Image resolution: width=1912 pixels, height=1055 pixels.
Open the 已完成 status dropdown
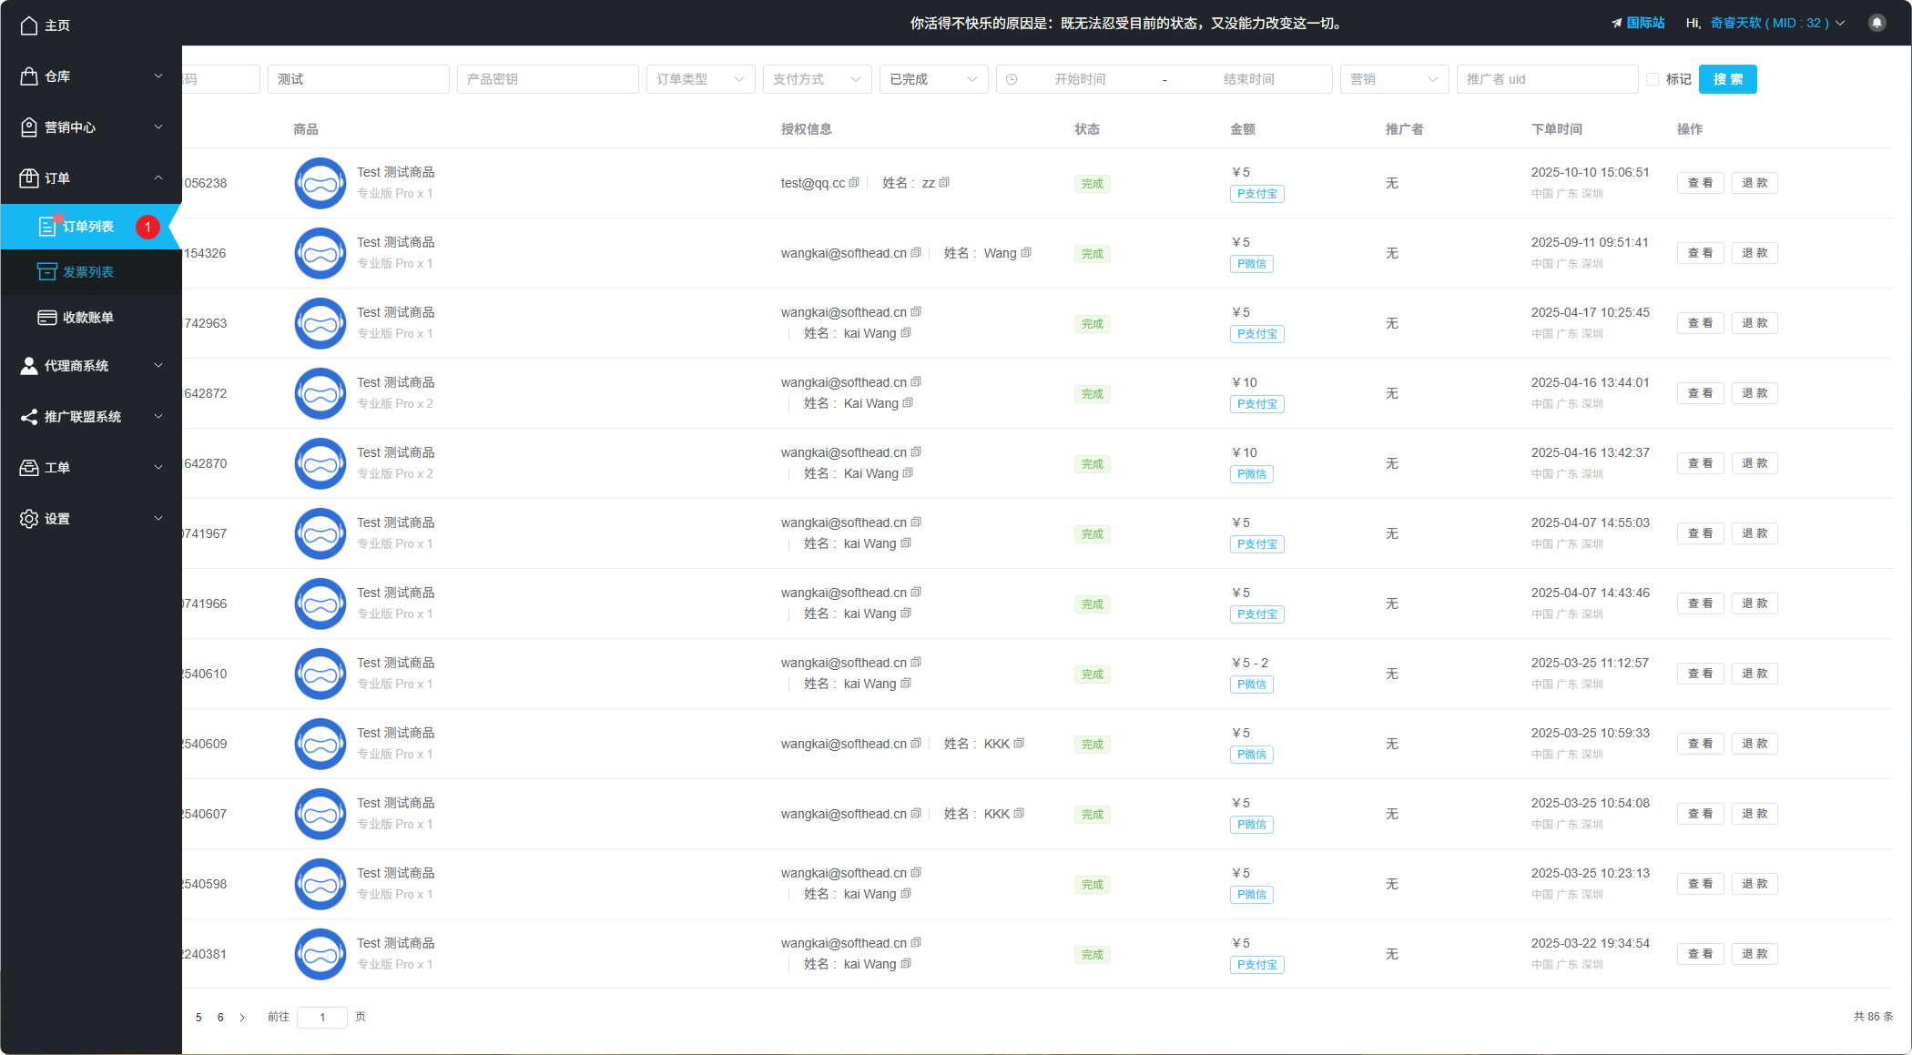pyautogui.click(x=933, y=79)
